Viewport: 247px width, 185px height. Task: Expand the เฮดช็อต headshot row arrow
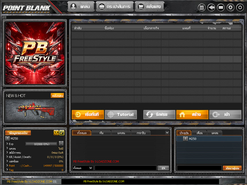point(7,161)
